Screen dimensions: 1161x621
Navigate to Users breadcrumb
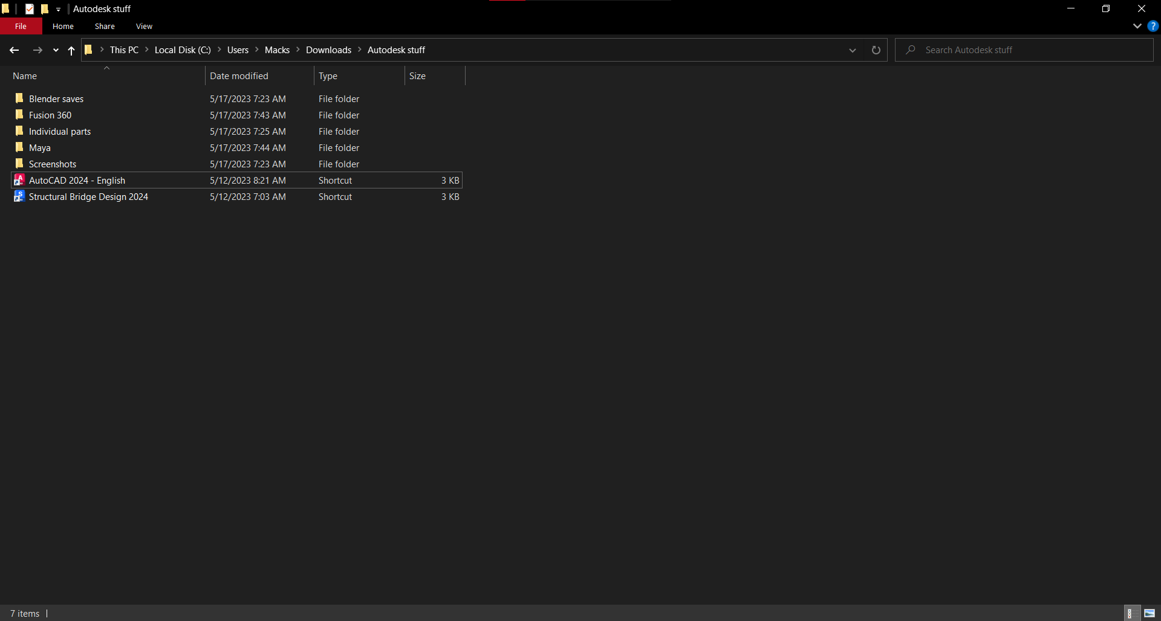[238, 50]
